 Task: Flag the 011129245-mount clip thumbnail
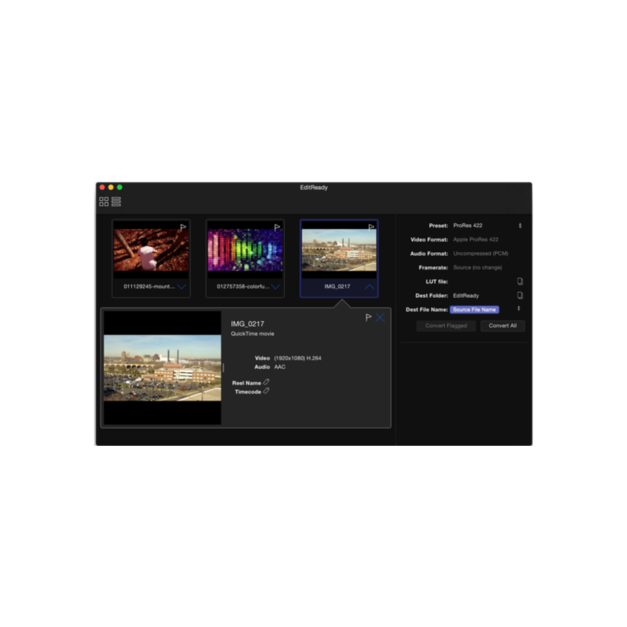tap(183, 227)
